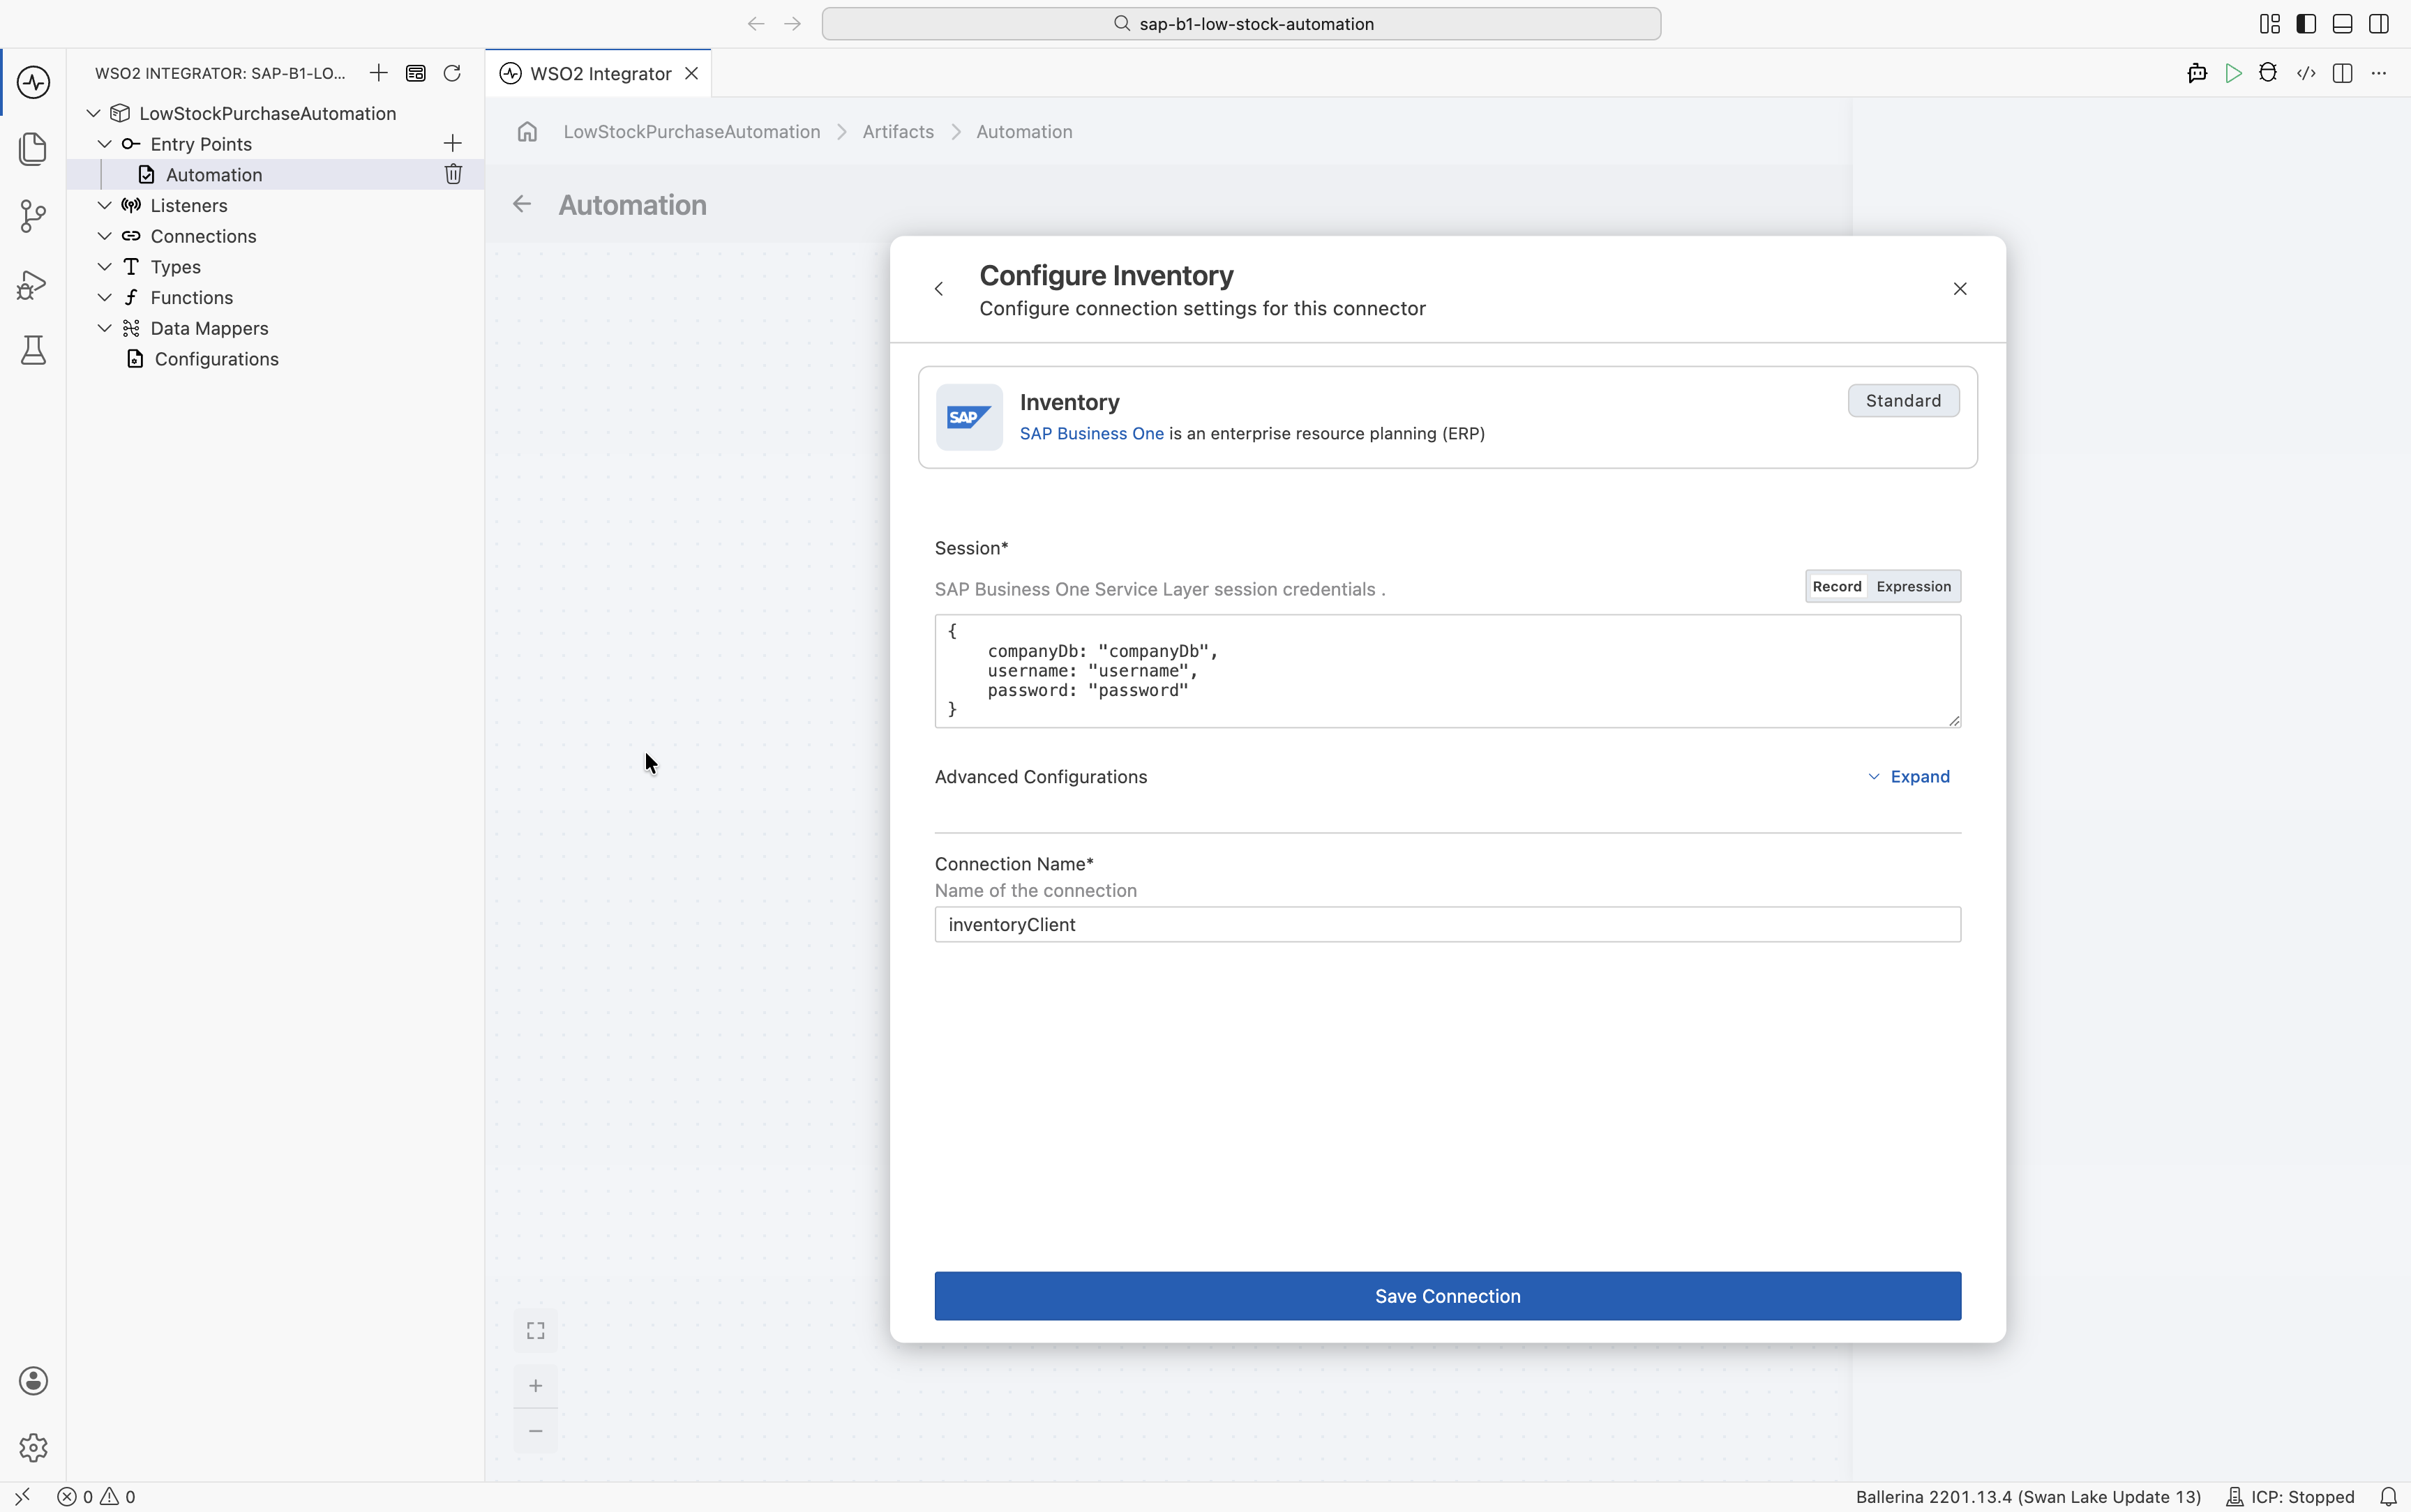Image resolution: width=2411 pixels, height=1512 pixels.
Task: Toggle primary side bar layout icon
Action: [2306, 24]
